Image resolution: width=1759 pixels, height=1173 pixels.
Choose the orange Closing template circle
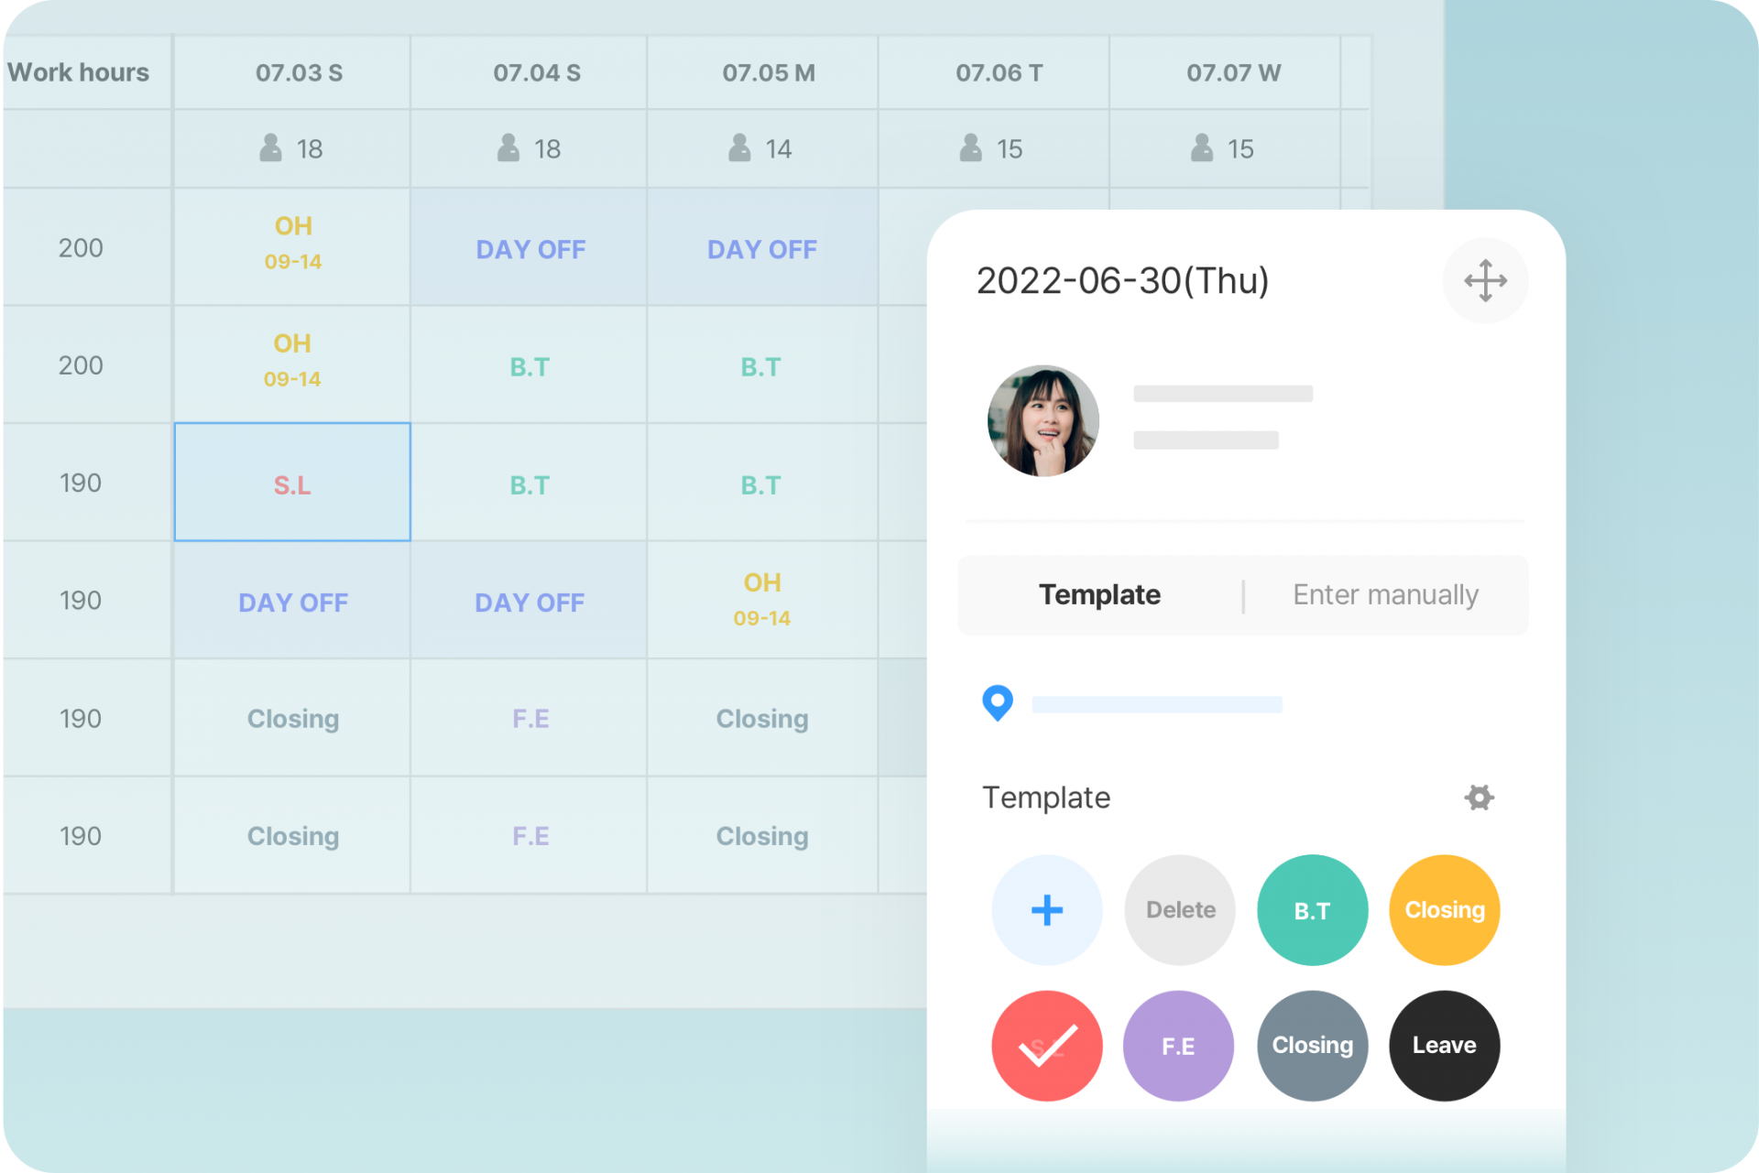coord(1445,910)
